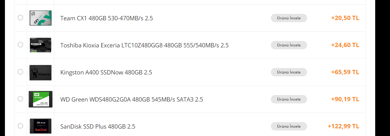390x136 pixels.
Task: Select the SanDisk SSD Plus radio button
Action: [20, 126]
